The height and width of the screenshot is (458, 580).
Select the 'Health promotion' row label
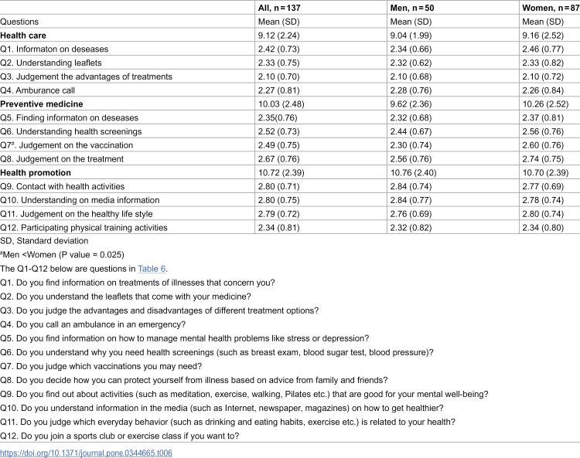(36, 173)
